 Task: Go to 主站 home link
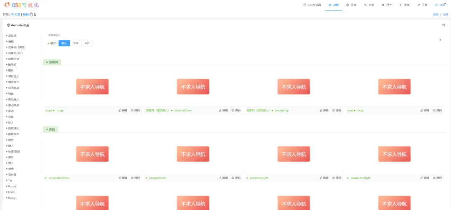pos(440,5)
